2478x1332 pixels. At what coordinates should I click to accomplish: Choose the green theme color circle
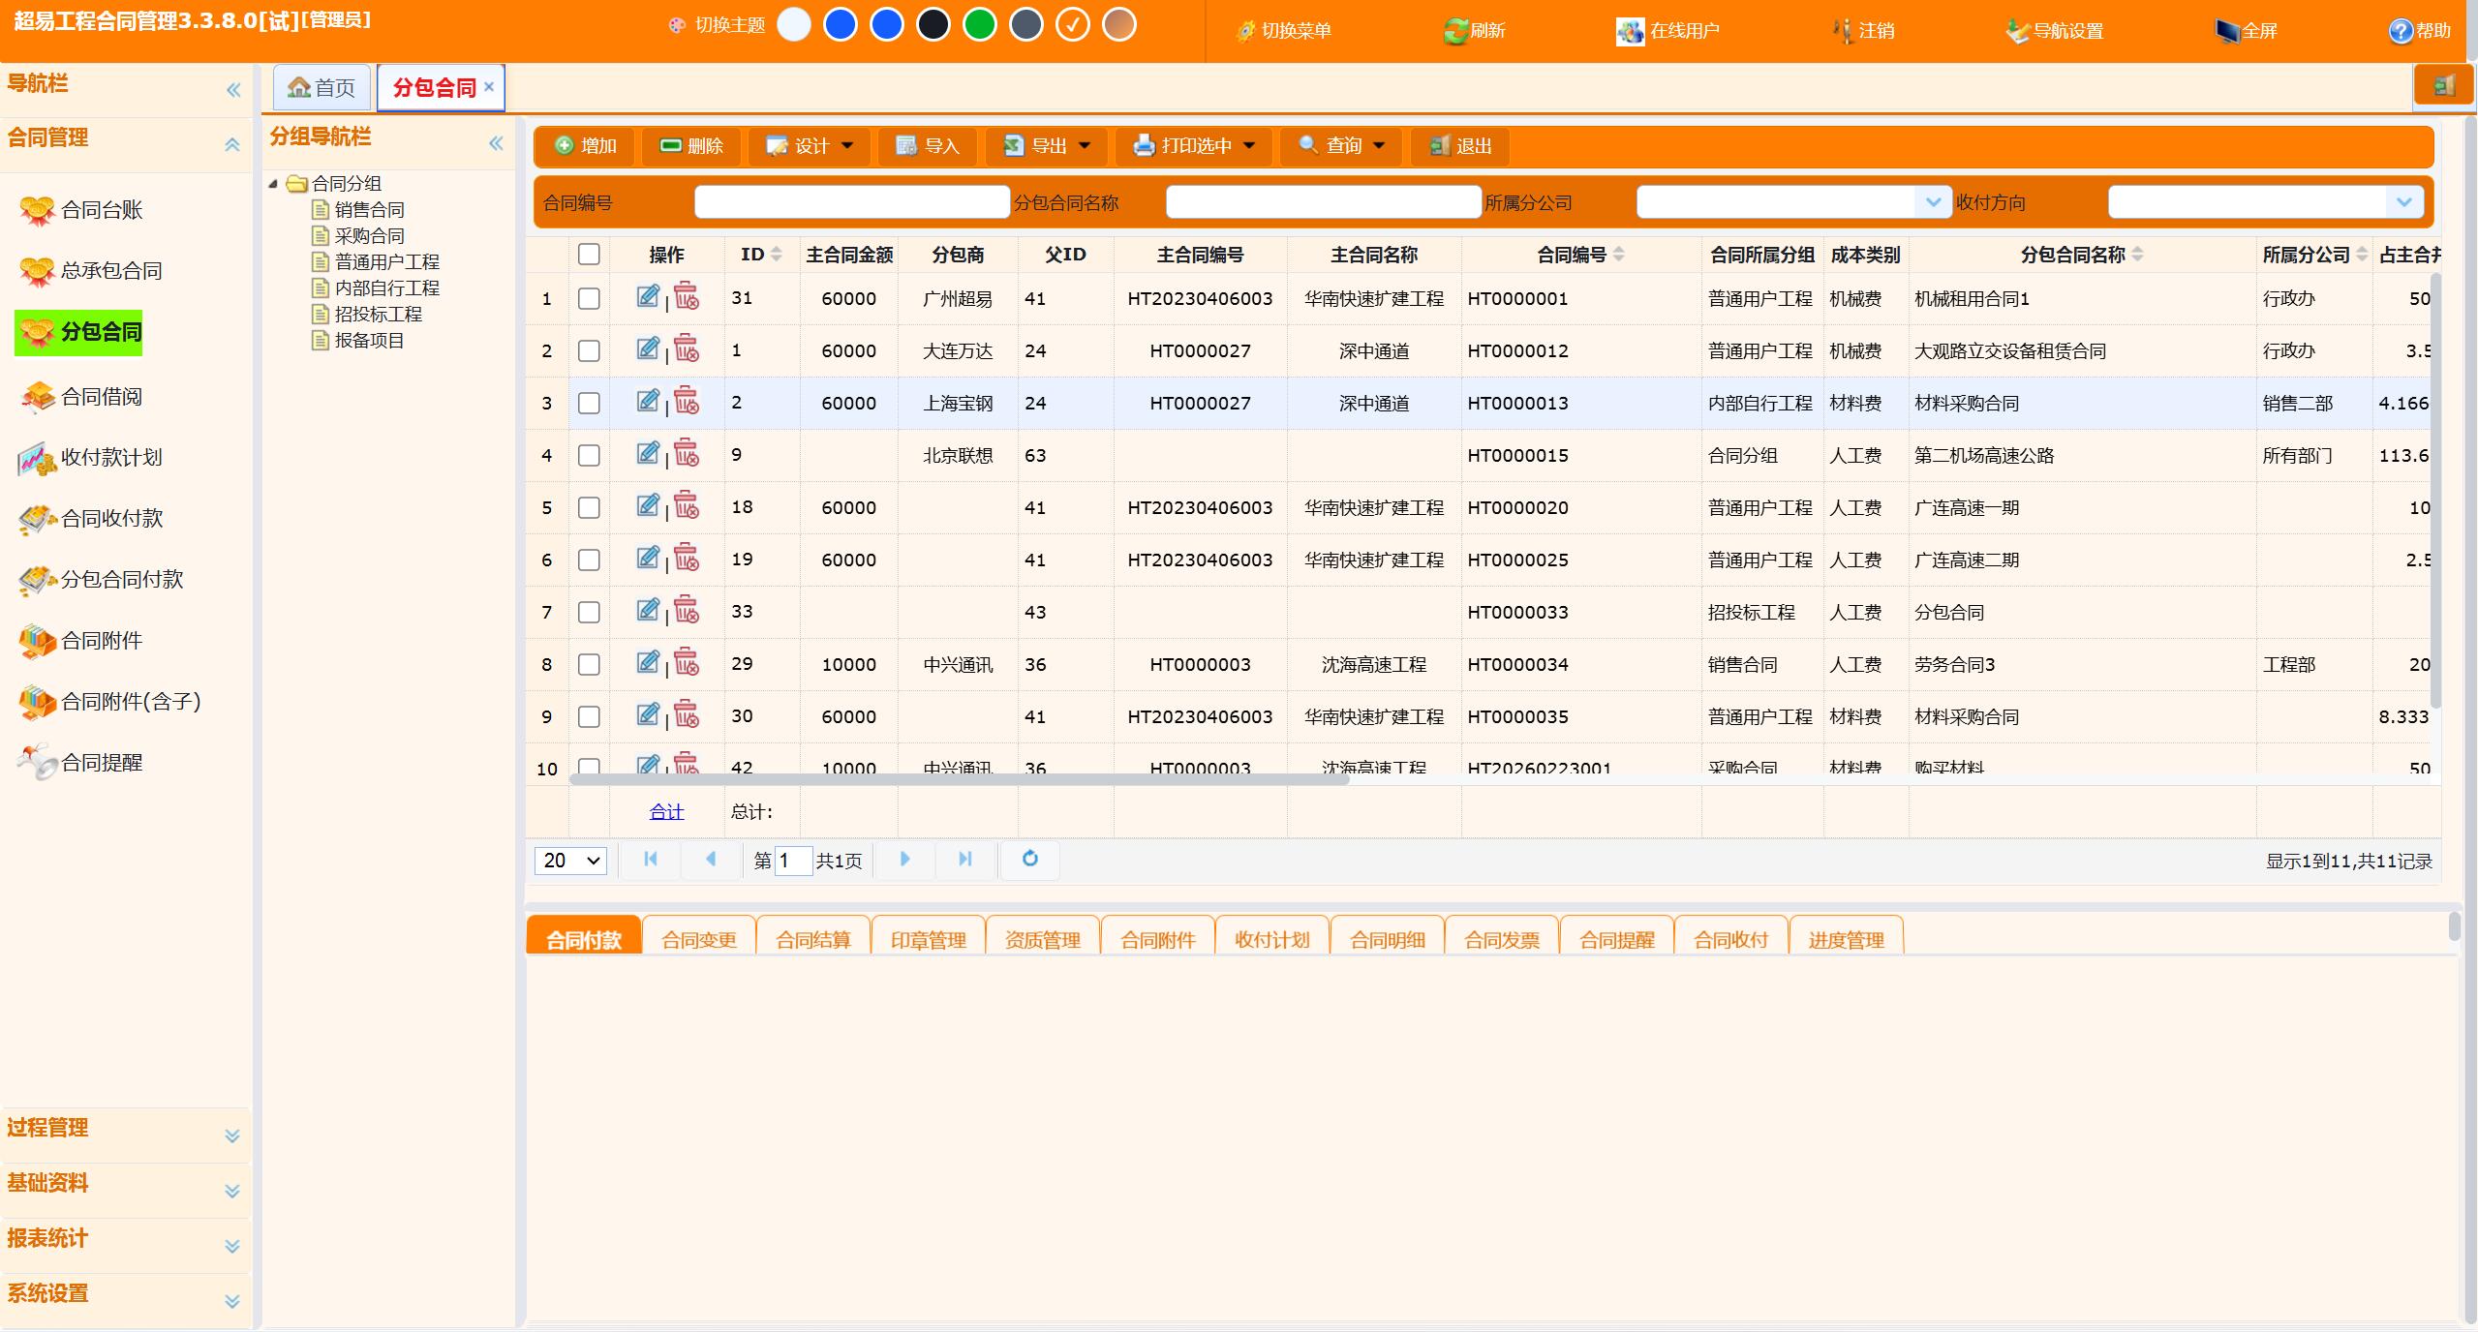click(x=980, y=25)
